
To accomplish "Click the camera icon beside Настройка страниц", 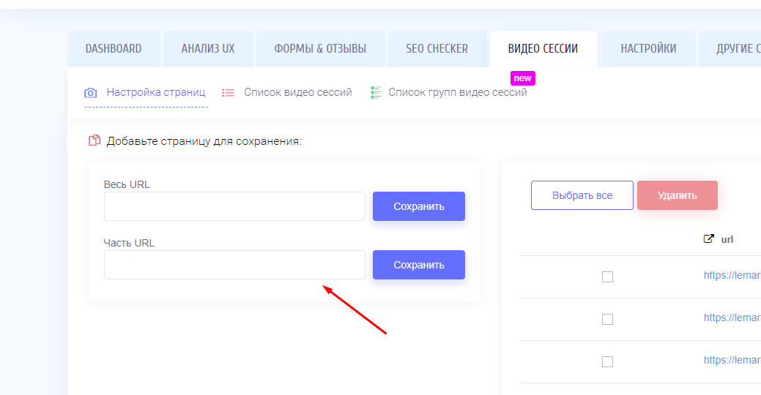I will [x=91, y=93].
